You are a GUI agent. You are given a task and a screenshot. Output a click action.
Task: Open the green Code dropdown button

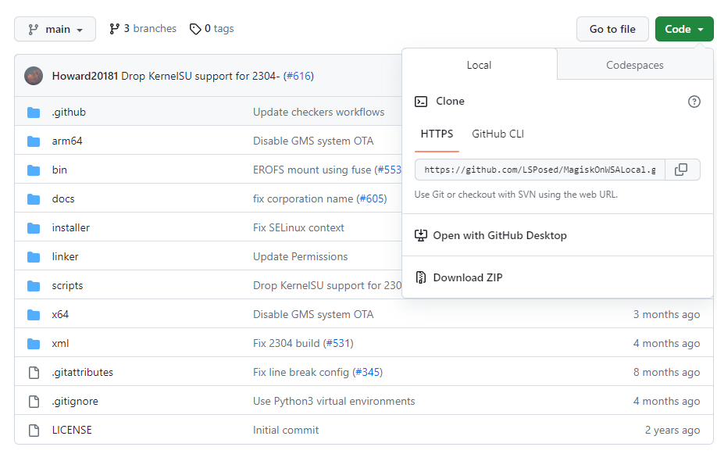click(683, 29)
